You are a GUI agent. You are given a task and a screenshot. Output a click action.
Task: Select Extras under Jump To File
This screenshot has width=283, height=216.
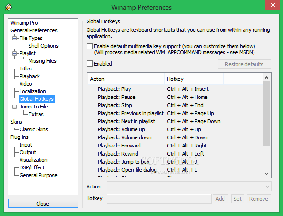coord(36,114)
